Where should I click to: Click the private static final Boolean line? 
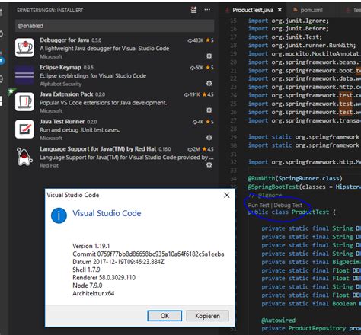[311, 304]
